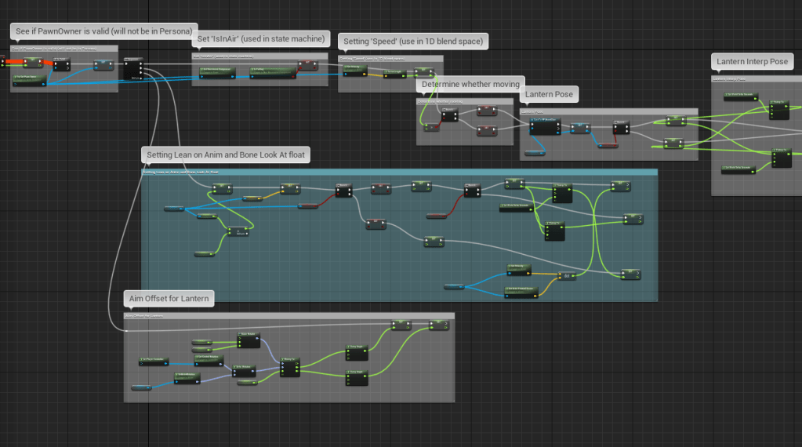Click the Get Velocity node in Speed group
This screenshot has height=447, width=802.
[353, 69]
